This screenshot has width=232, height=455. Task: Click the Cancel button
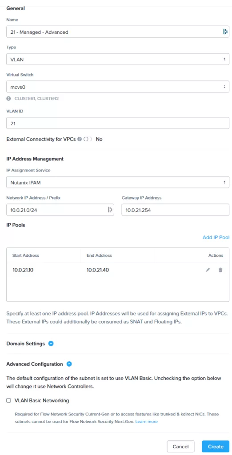tap(181, 446)
